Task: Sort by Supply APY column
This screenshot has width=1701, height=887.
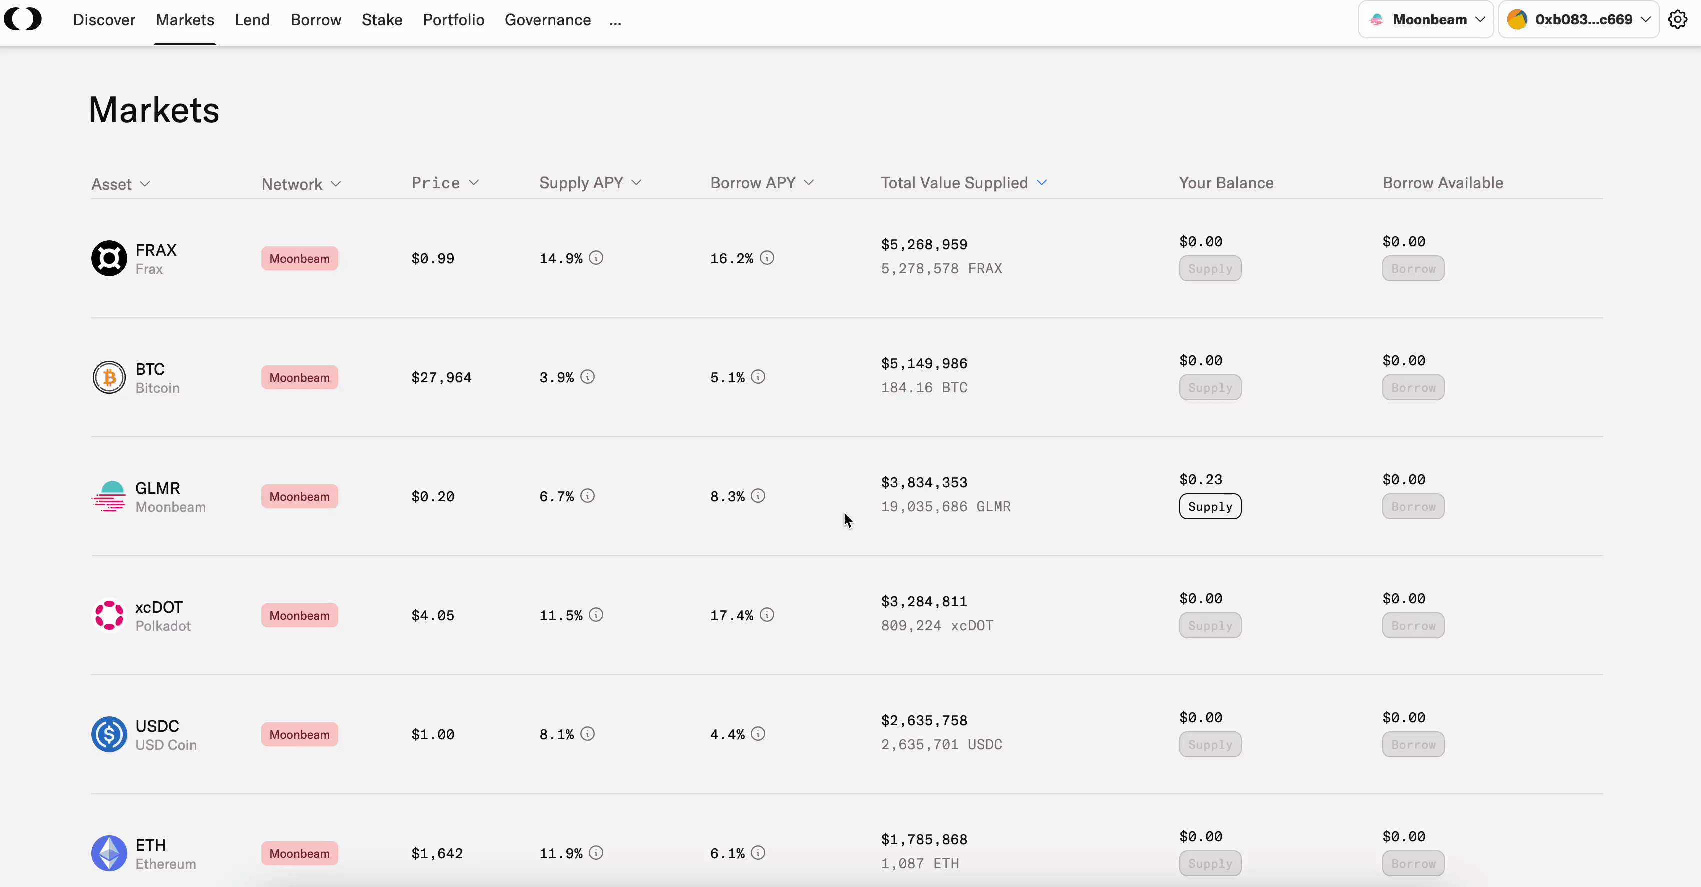Action: [x=590, y=183]
